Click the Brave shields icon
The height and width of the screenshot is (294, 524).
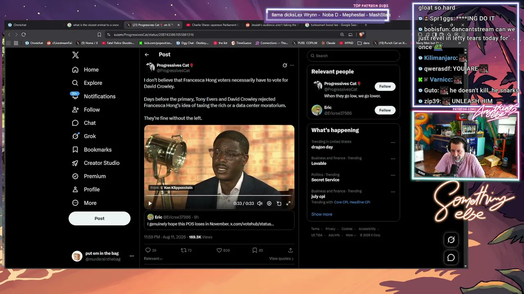[x=362, y=35]
